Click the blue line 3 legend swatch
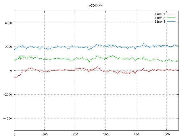Screen dimensions: 184x138 [171, 22]
